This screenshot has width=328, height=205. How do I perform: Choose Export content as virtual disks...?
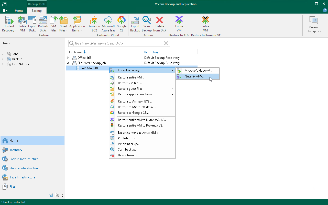click(142, 133)
